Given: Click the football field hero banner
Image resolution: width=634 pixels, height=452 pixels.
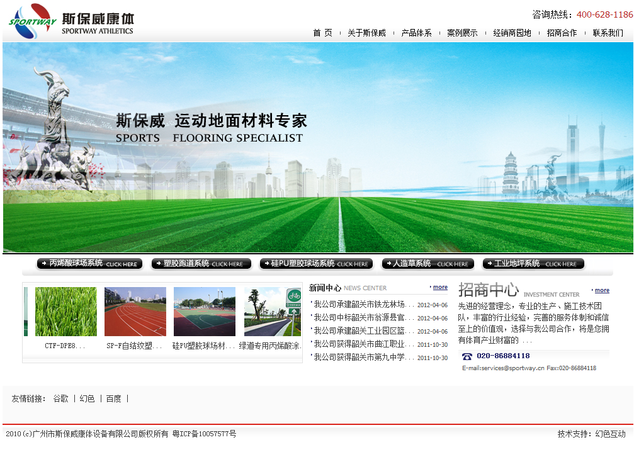Looking at the screenshot, I should [x=317, y=147].
